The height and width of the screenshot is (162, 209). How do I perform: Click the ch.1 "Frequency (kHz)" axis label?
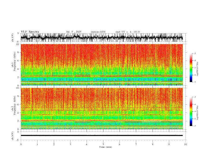15,61
